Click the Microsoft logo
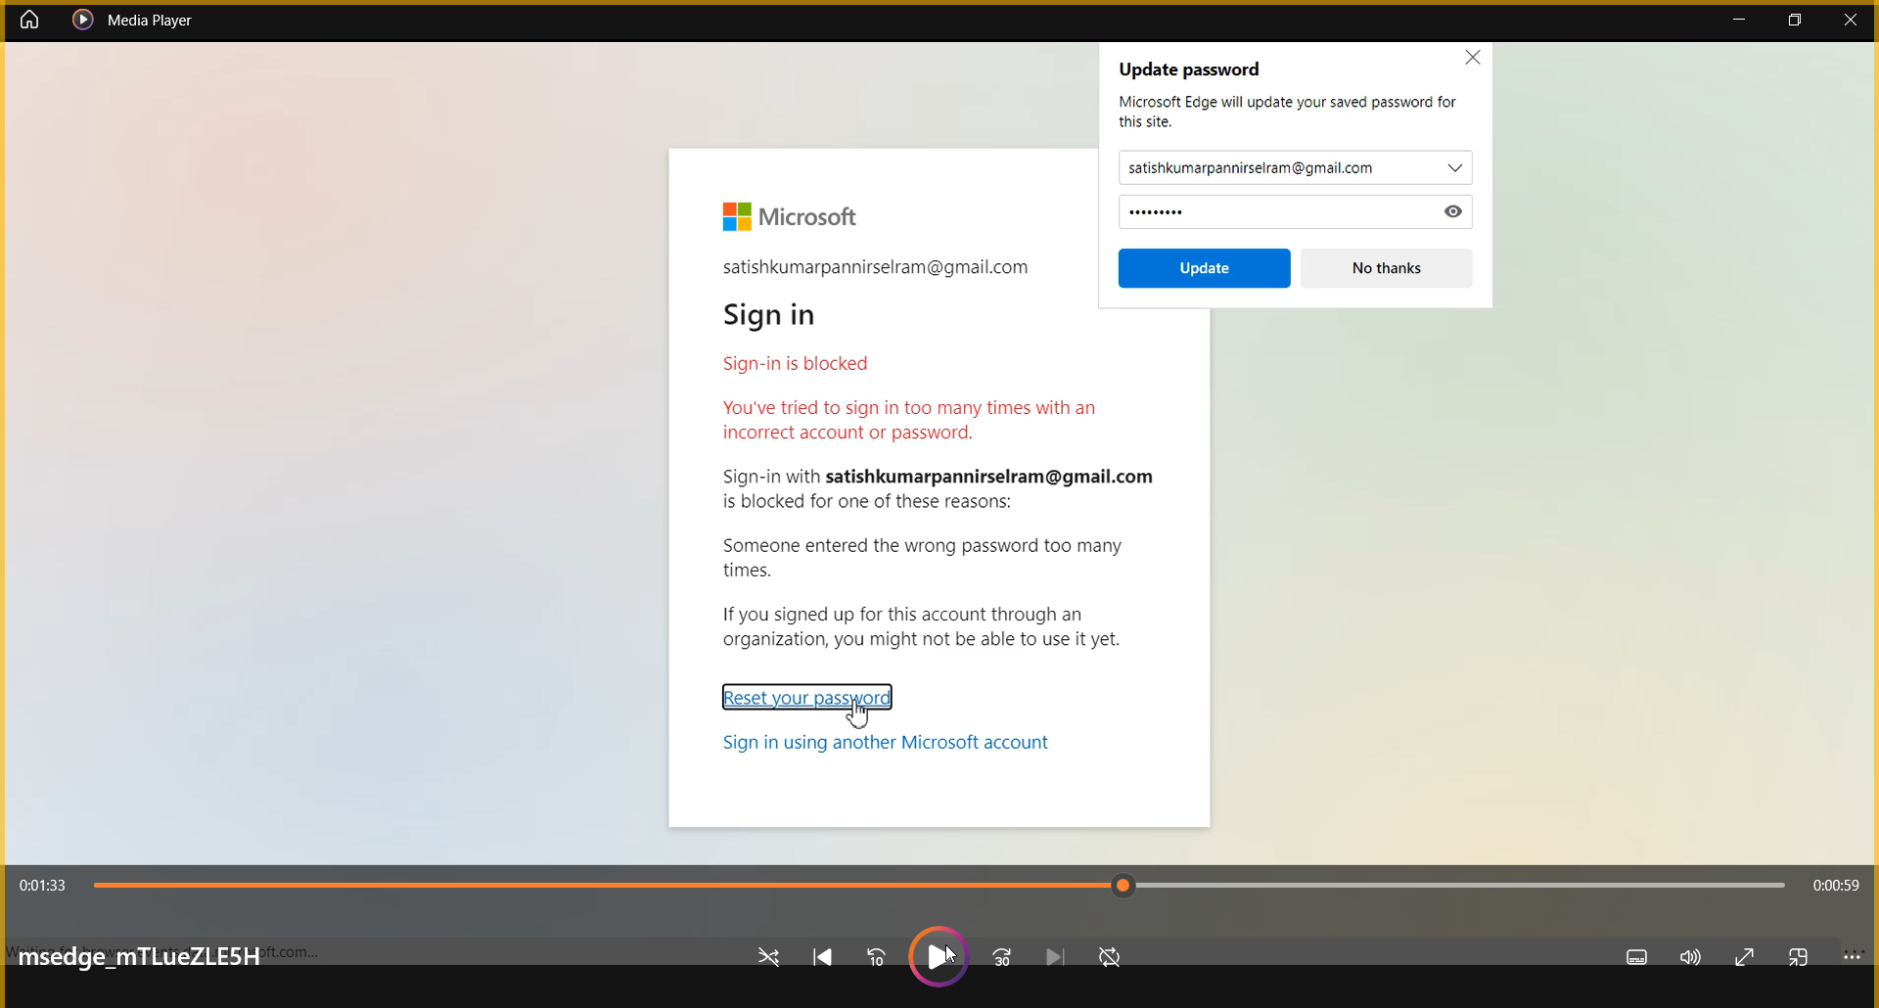This screenshot has width=1879, height=1008. tap(789, 217)
